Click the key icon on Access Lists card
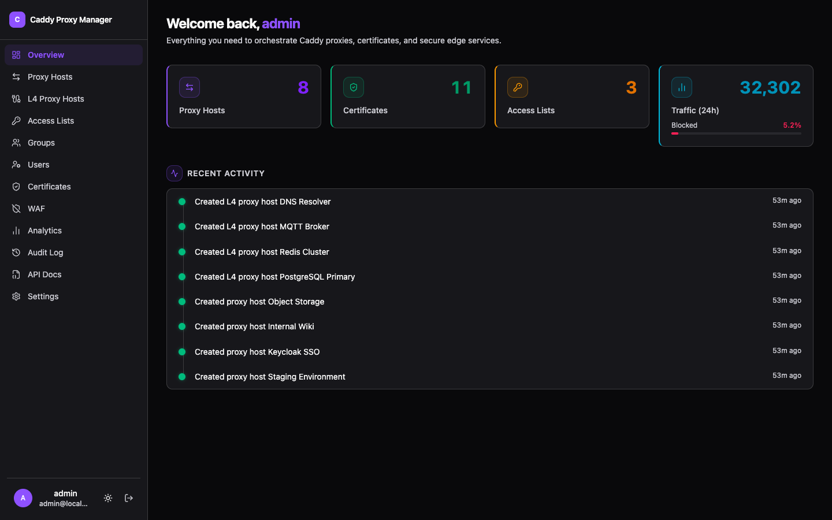Screen dimensions: 832x520 [518, 87]
